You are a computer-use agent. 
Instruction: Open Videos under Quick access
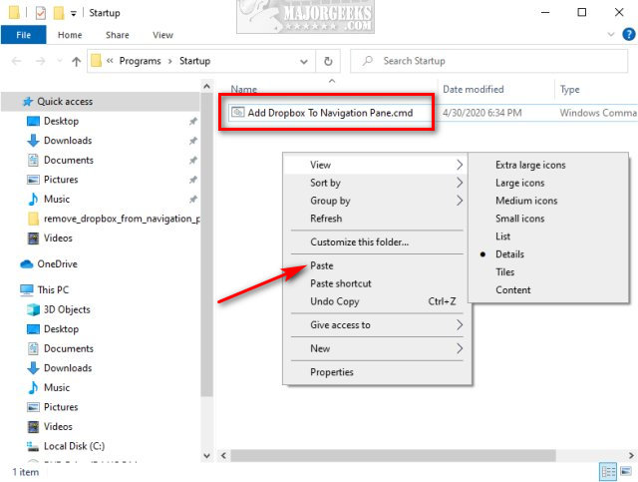point(58,238)
